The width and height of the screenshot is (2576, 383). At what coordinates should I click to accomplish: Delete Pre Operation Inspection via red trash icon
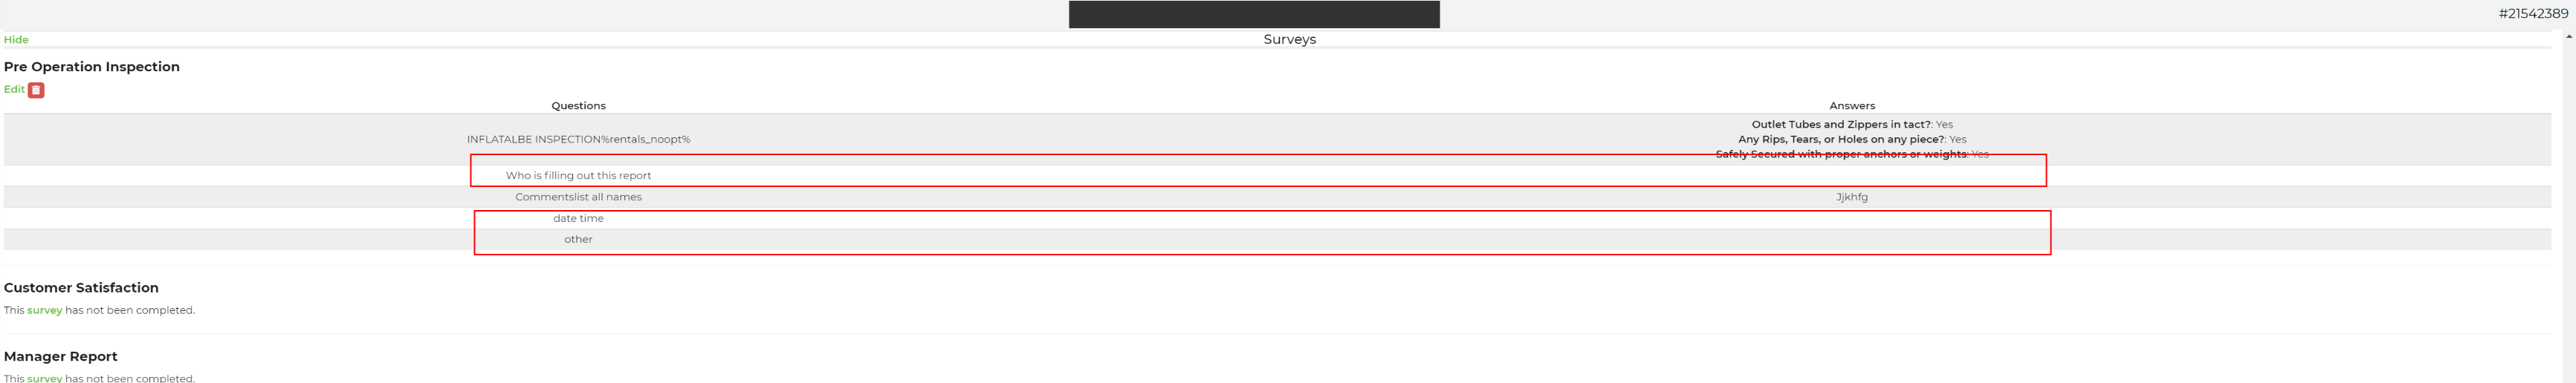point(36,90)
